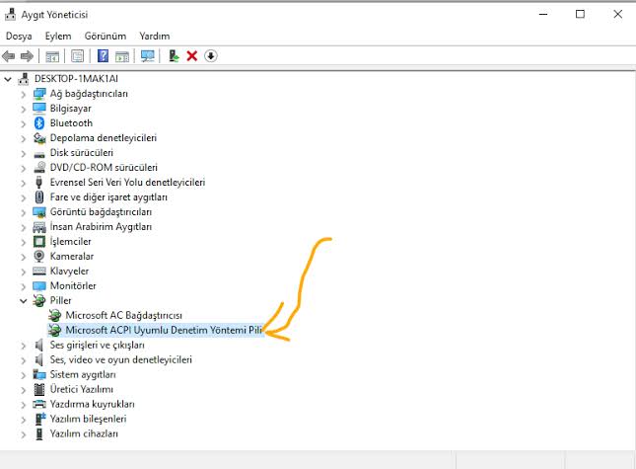Select the Bilgisayar label

71,109
